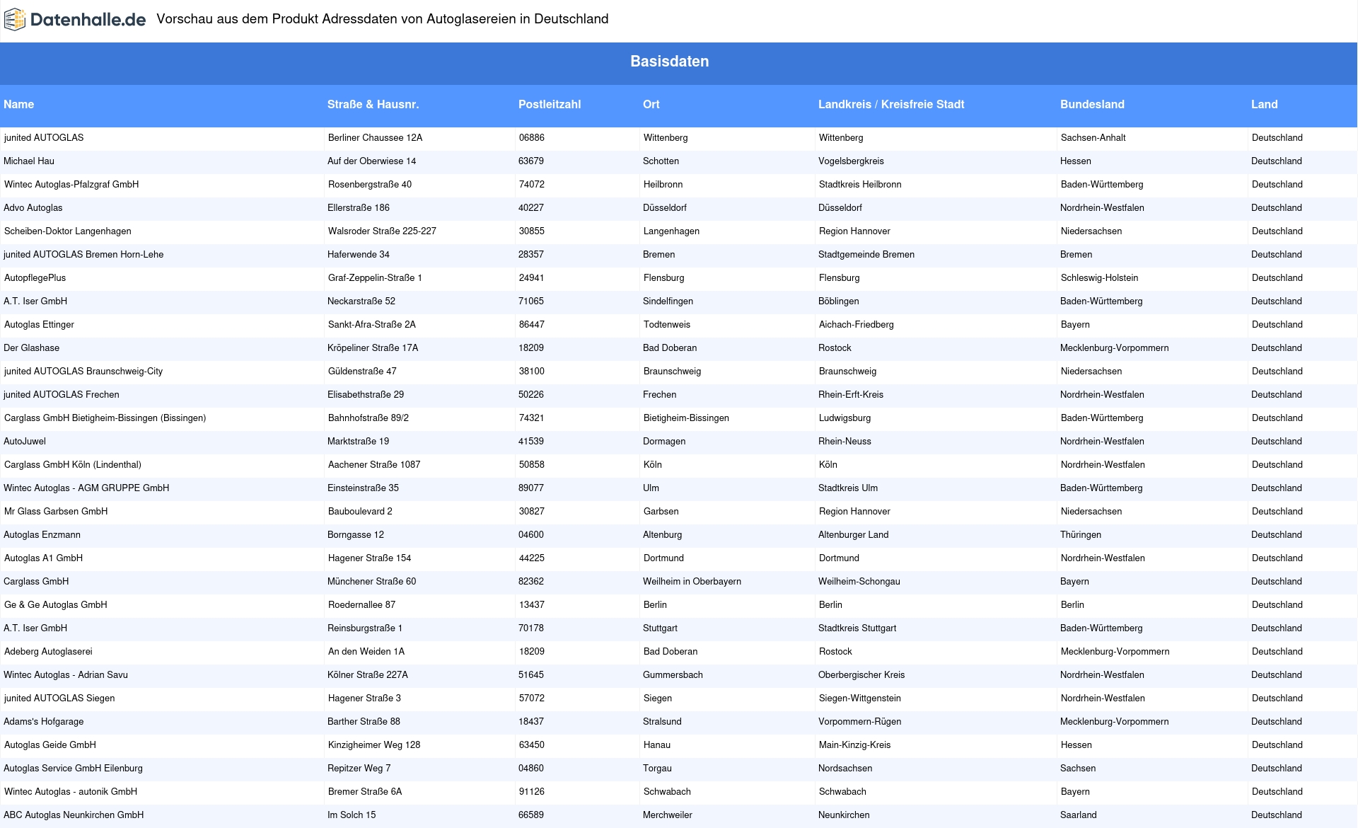Click Landkreis cell Vorpommern-Rügen
The height and width of the screenshot is (828, 1358).
click(860, 722)
